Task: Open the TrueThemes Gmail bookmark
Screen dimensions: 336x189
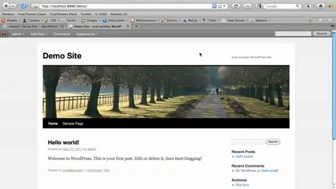Action: [x=31, y=14]
